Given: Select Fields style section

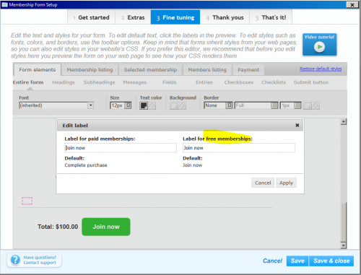Looking at the screenshot, I should click(170, 82).
